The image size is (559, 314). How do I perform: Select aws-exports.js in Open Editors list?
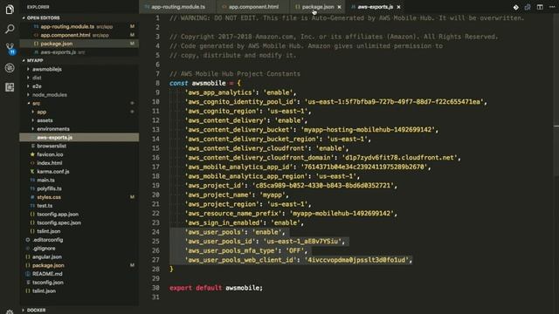[79, 52]
